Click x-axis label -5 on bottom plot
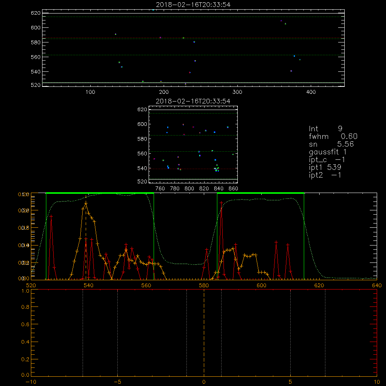 117,382
